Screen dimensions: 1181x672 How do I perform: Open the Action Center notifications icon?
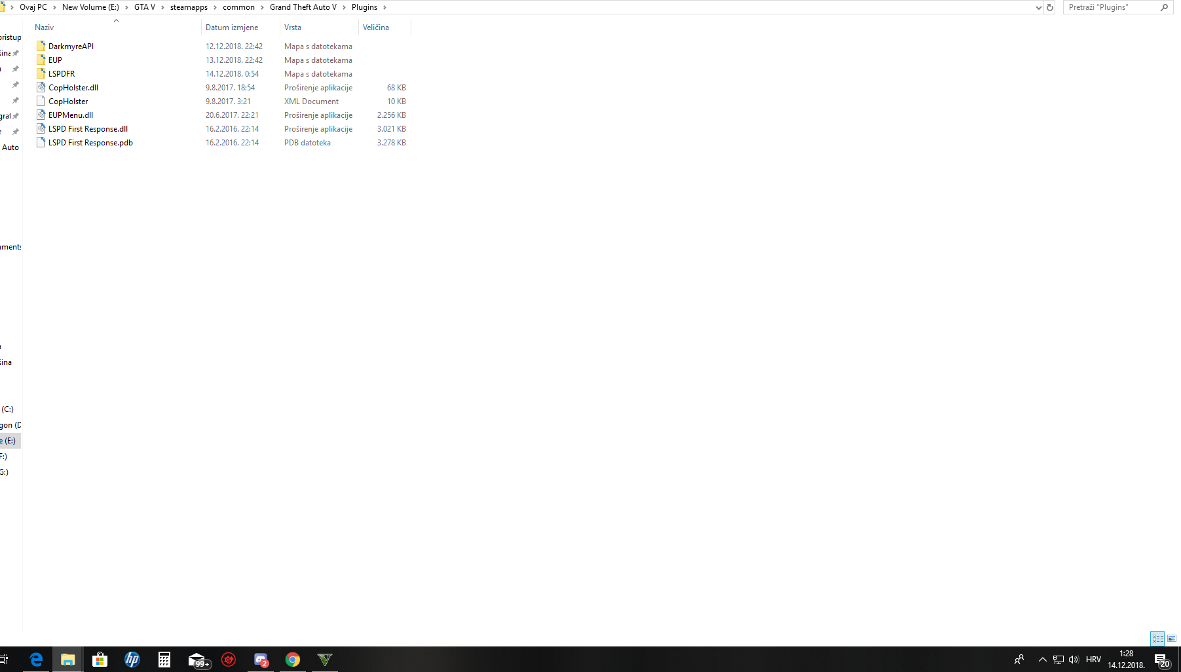pyautogui.click(x=1162, y=660)
